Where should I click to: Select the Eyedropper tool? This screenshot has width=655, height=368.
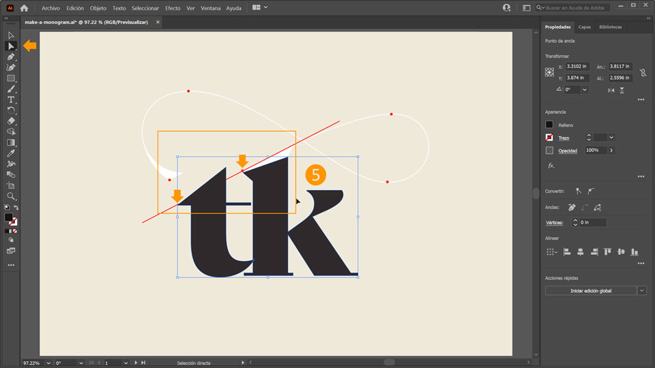11,153
